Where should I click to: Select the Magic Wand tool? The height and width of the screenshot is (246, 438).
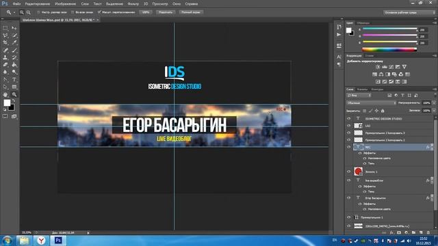[x=14, y=36]
